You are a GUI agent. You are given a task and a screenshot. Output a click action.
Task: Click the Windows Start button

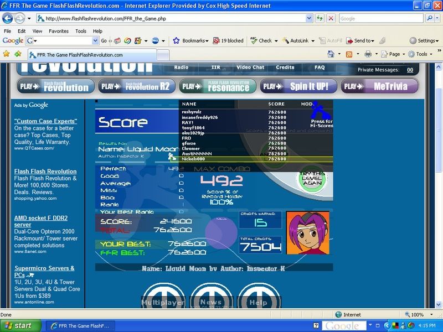point(18,325)
